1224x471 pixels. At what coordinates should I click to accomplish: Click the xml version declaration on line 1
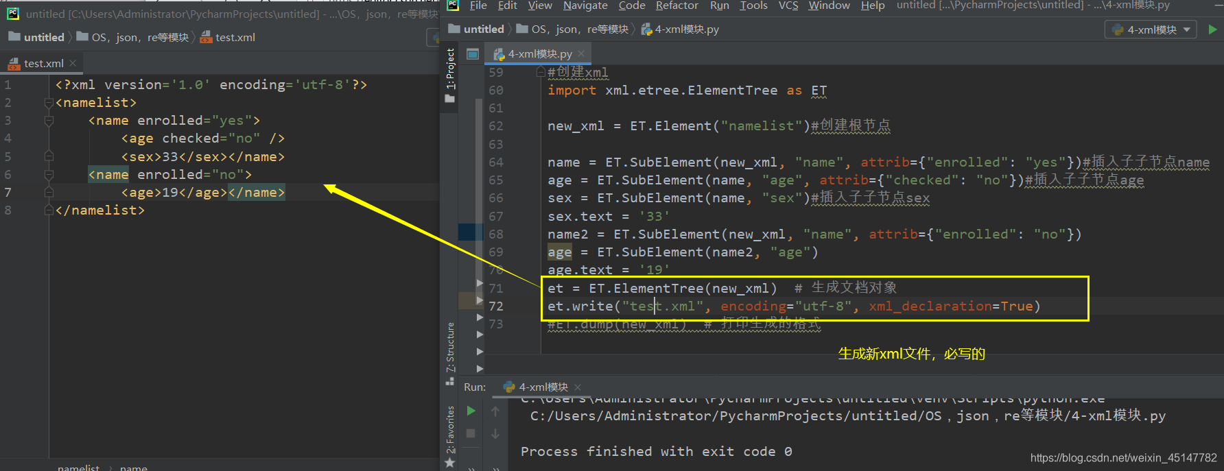click(211, 85)
